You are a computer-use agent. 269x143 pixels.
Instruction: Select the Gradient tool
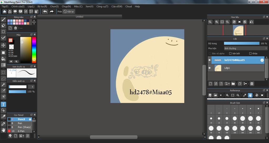tap(3, 65)
